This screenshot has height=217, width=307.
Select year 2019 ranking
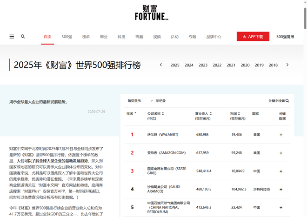[259, 65]
